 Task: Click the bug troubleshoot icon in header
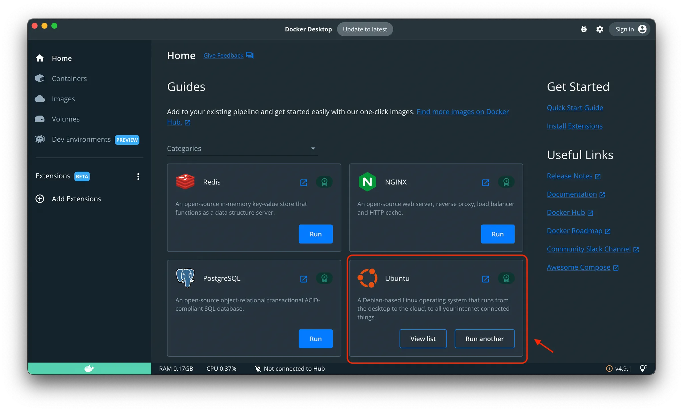(584, 29)
